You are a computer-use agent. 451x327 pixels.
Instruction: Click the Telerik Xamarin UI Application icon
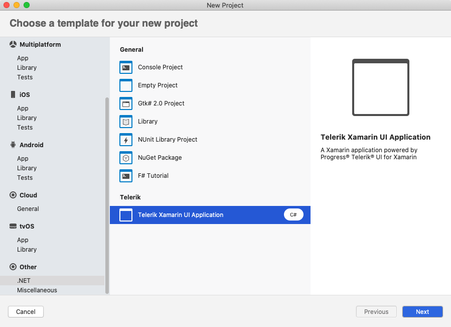pos(126,215)
